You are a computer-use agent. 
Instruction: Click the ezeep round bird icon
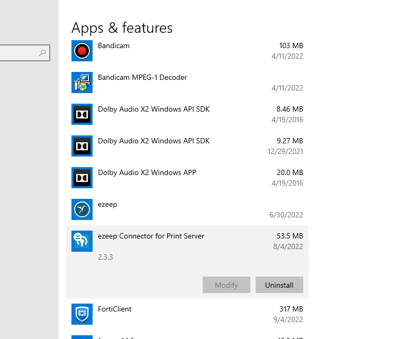[82, 209]
